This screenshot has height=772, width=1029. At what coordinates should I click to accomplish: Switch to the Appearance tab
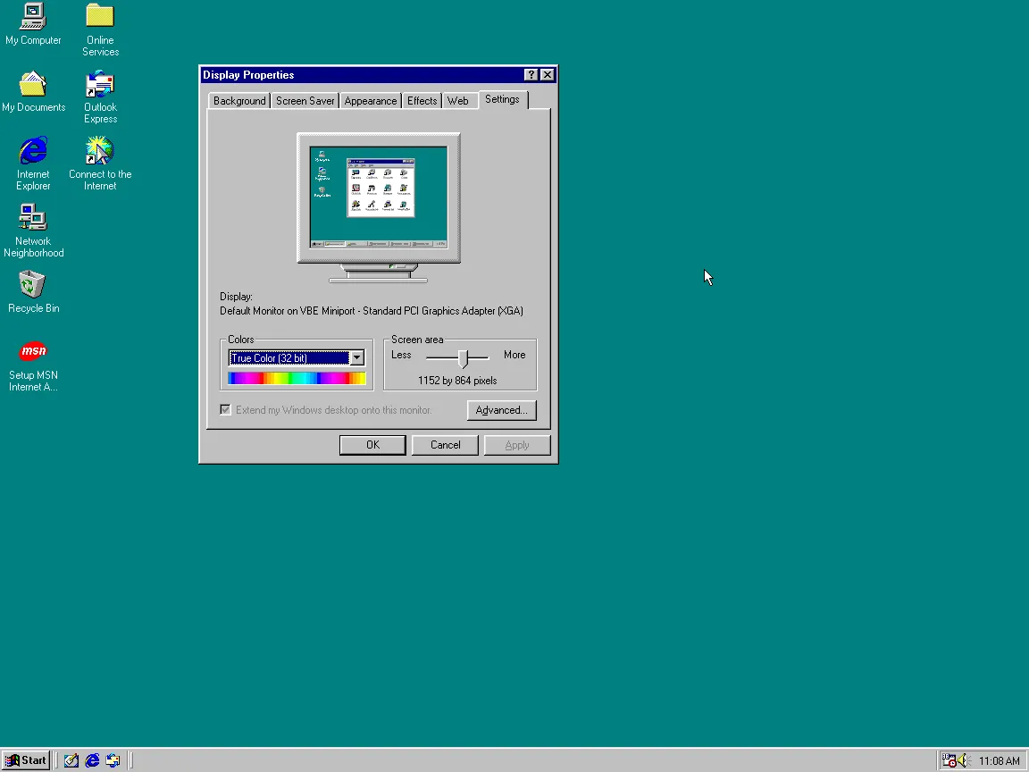click(x=370, y=101)
